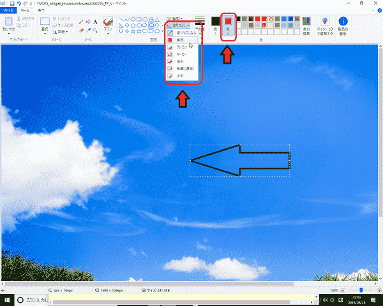Select the Pencil tool
The height and width of the screenshot is (306, 383).
[x=81, y=22]
